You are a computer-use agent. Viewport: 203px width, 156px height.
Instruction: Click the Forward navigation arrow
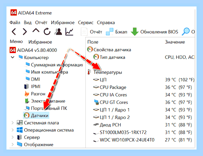click(25, 31)
